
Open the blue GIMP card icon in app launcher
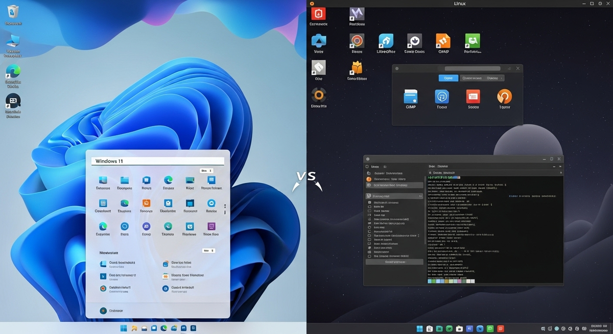coord(411,96)
